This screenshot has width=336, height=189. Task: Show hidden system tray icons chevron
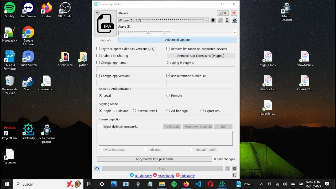pyautogui.click(x=261, y=184)
